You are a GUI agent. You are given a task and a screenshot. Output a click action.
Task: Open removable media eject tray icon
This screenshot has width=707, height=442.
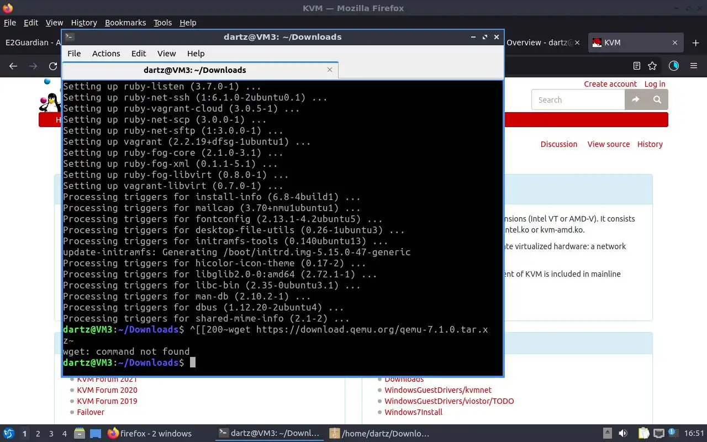tap(607, 433)
